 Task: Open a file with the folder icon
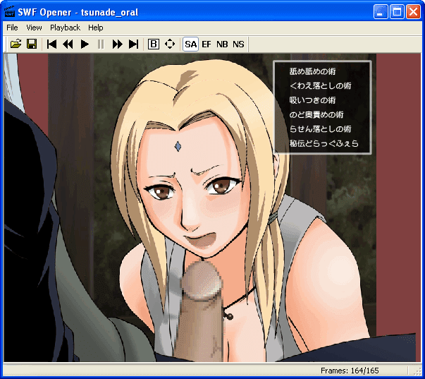[16, 44]
